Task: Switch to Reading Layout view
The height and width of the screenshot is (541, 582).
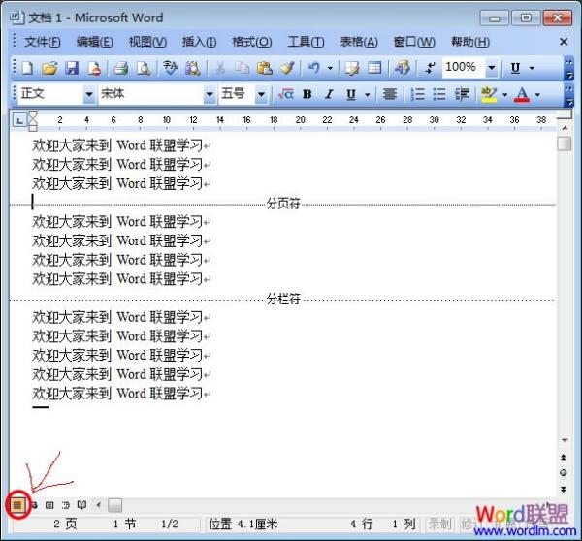Action: pos(81,505)
